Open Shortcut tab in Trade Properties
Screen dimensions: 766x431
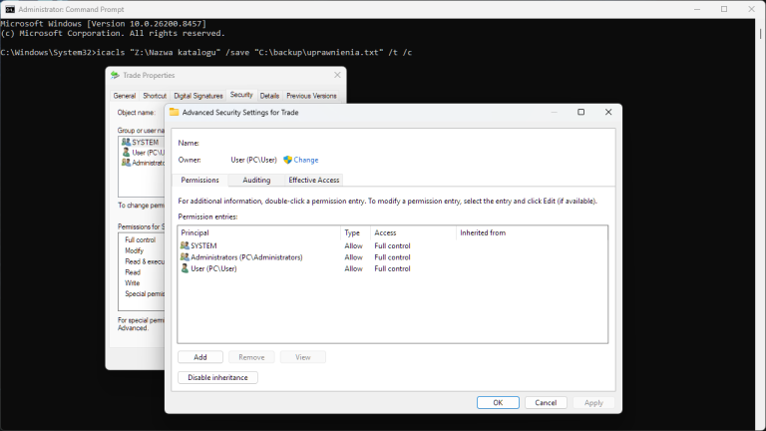(155, 96)
